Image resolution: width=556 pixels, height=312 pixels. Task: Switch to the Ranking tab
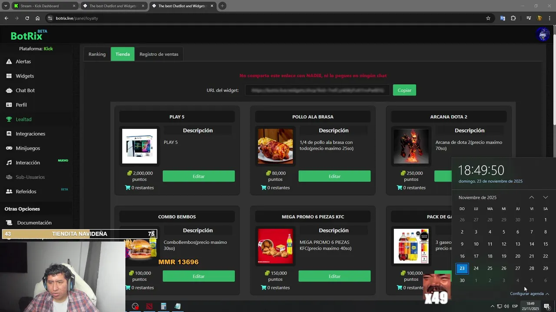coord(97,54)
